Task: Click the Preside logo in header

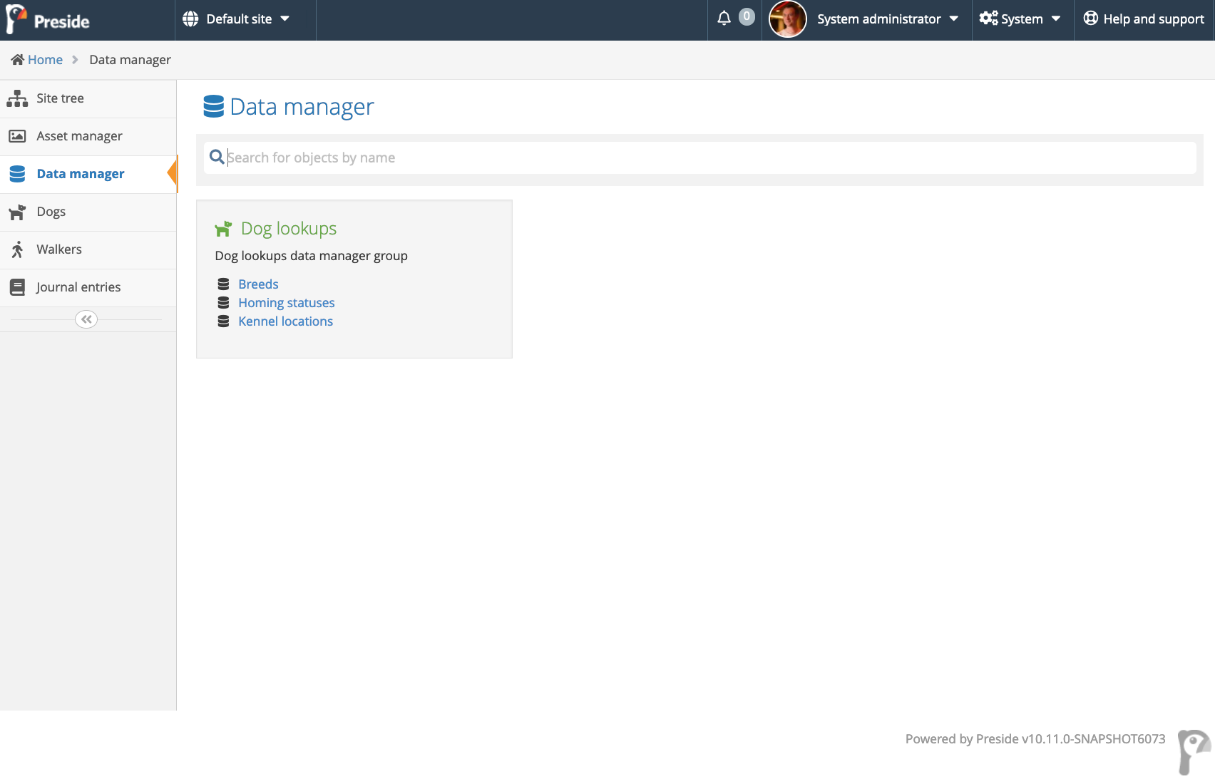Action: [48, 20]
